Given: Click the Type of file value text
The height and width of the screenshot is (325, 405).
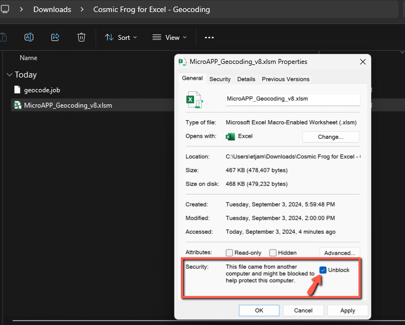Looking at the screenshot, I should point(291,122).
